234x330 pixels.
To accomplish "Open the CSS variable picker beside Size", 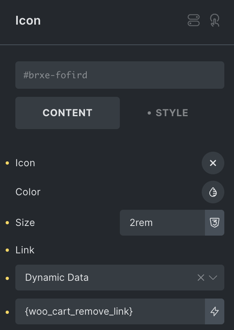I will click(x=215, y=223).
